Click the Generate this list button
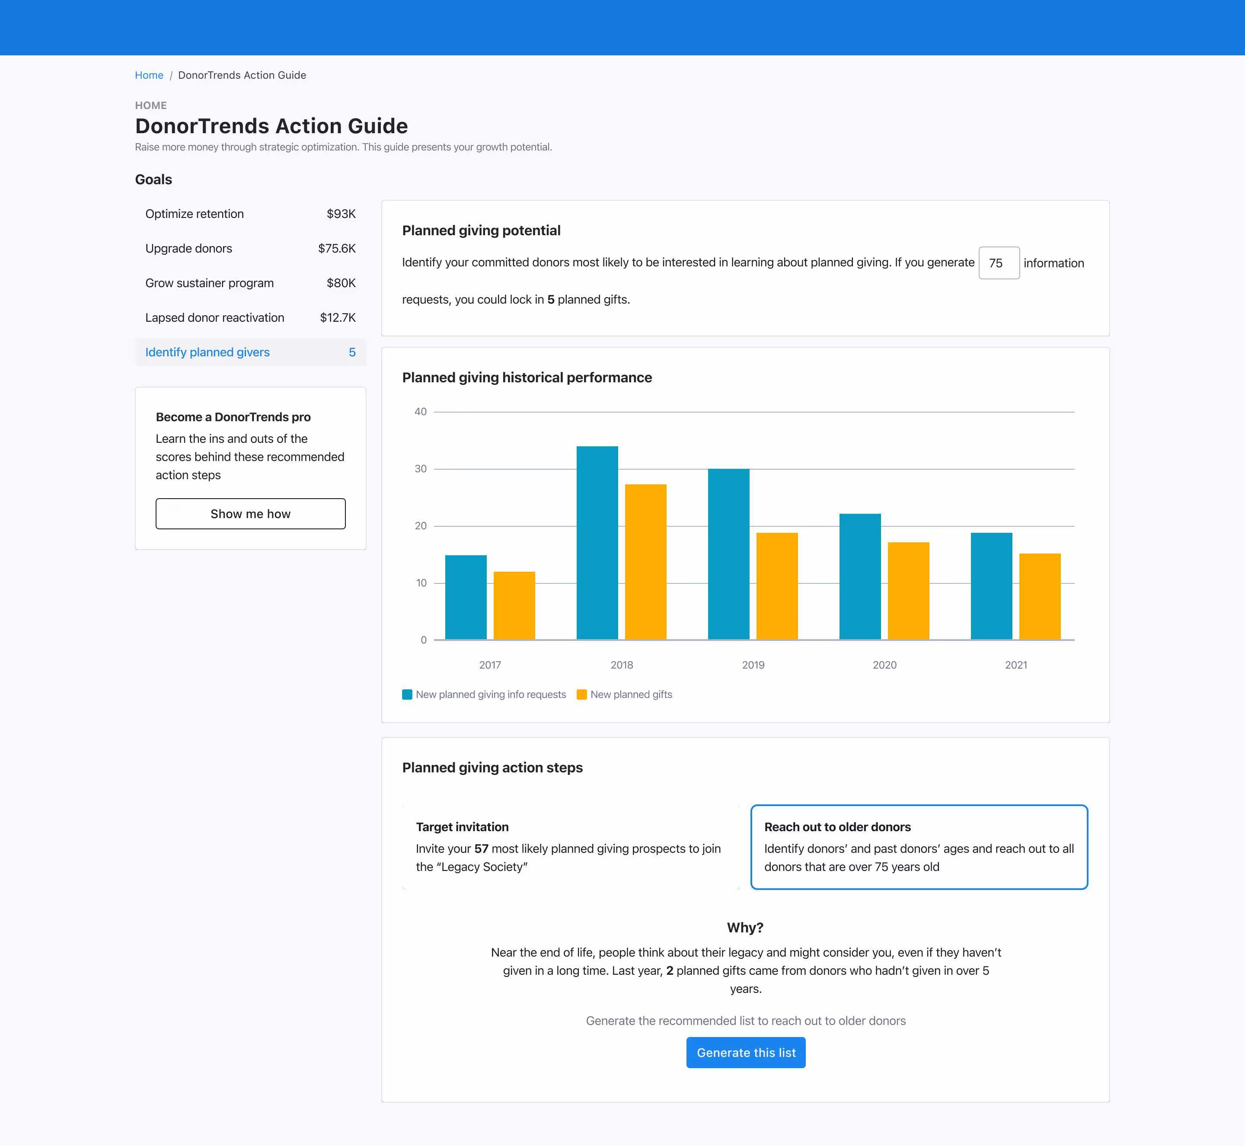Image resolution: width=1245 pixels, height=1146 pixels. pos(745,1052)
